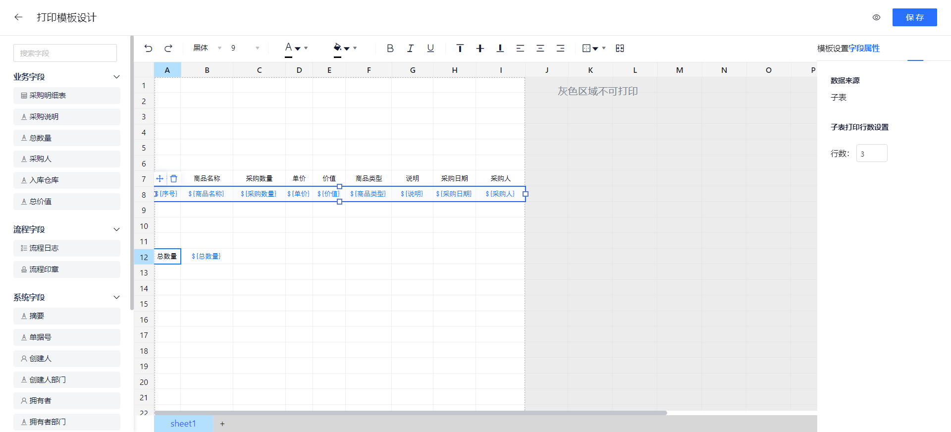Viewport: 951px width, 432px height.
Task: Click the ${采购人} cell in row 8
Action: point(500,194)
